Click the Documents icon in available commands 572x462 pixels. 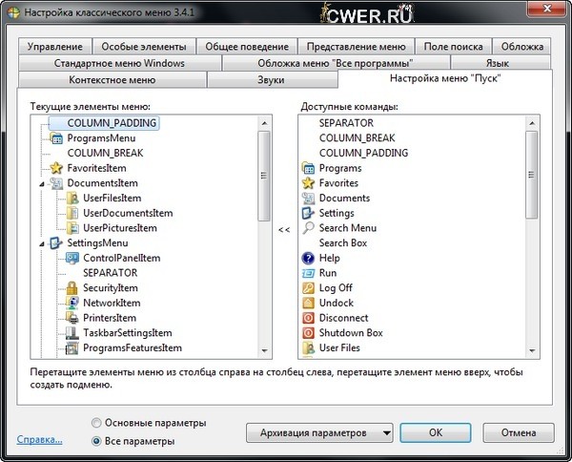pyautogui.click(x=308, y=198)
